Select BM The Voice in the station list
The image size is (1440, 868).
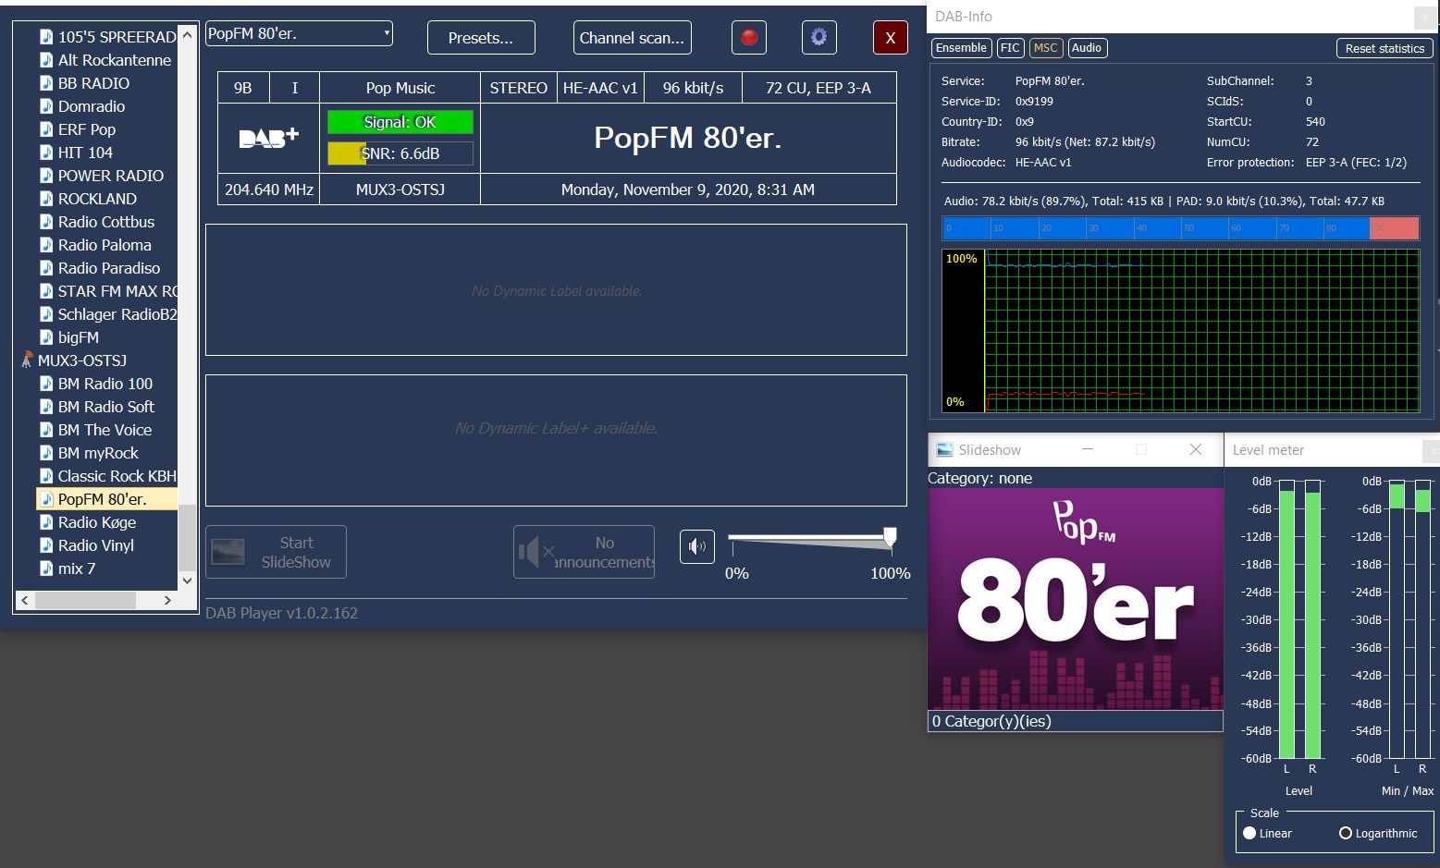point(105,430)
